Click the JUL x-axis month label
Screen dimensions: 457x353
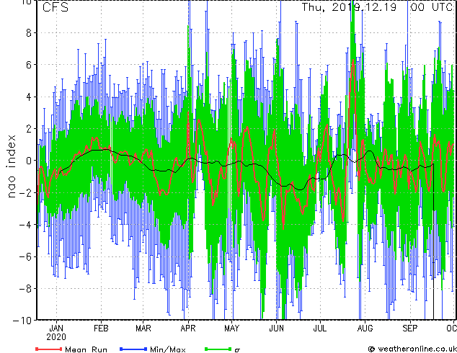point(320,329)
